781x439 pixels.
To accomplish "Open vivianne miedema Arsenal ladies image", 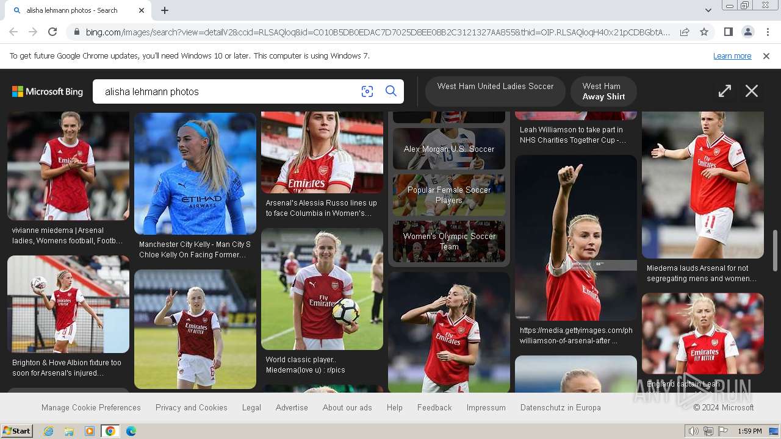I will [x=68, y=166].
